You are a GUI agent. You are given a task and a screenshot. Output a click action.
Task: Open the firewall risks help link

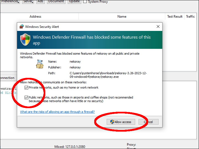click(57, 112)
